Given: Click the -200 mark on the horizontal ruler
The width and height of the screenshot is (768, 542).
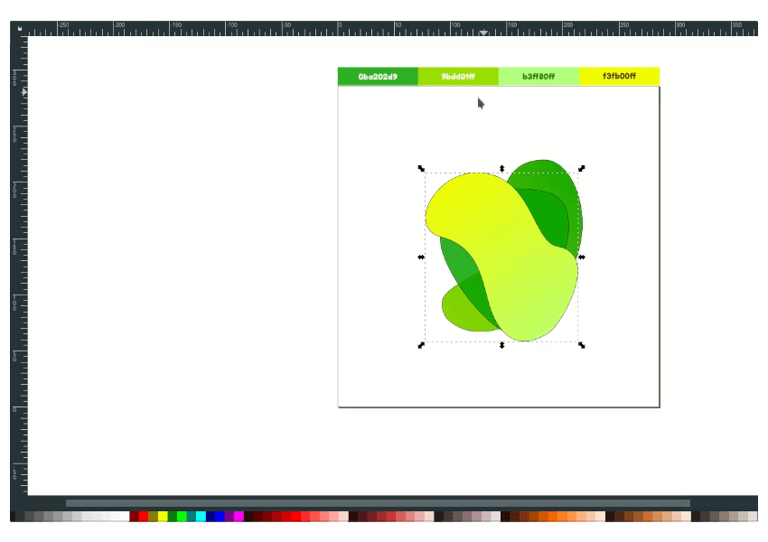Looking at the screenshot, I should [x=119, y=25].
